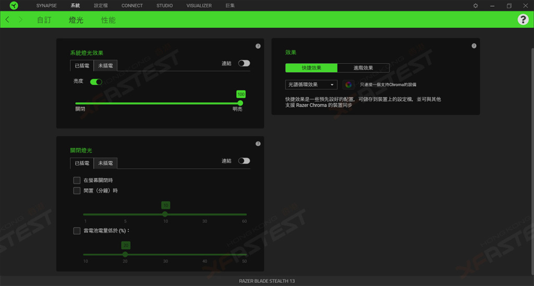Open the help question mark button
Image resolution: width=534 pixels, height=286 pixels.
click(x=523, y=19)
